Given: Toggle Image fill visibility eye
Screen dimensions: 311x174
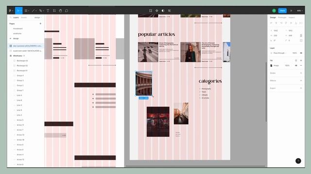Looking at the screenshot, I should (x=296, y=66).
